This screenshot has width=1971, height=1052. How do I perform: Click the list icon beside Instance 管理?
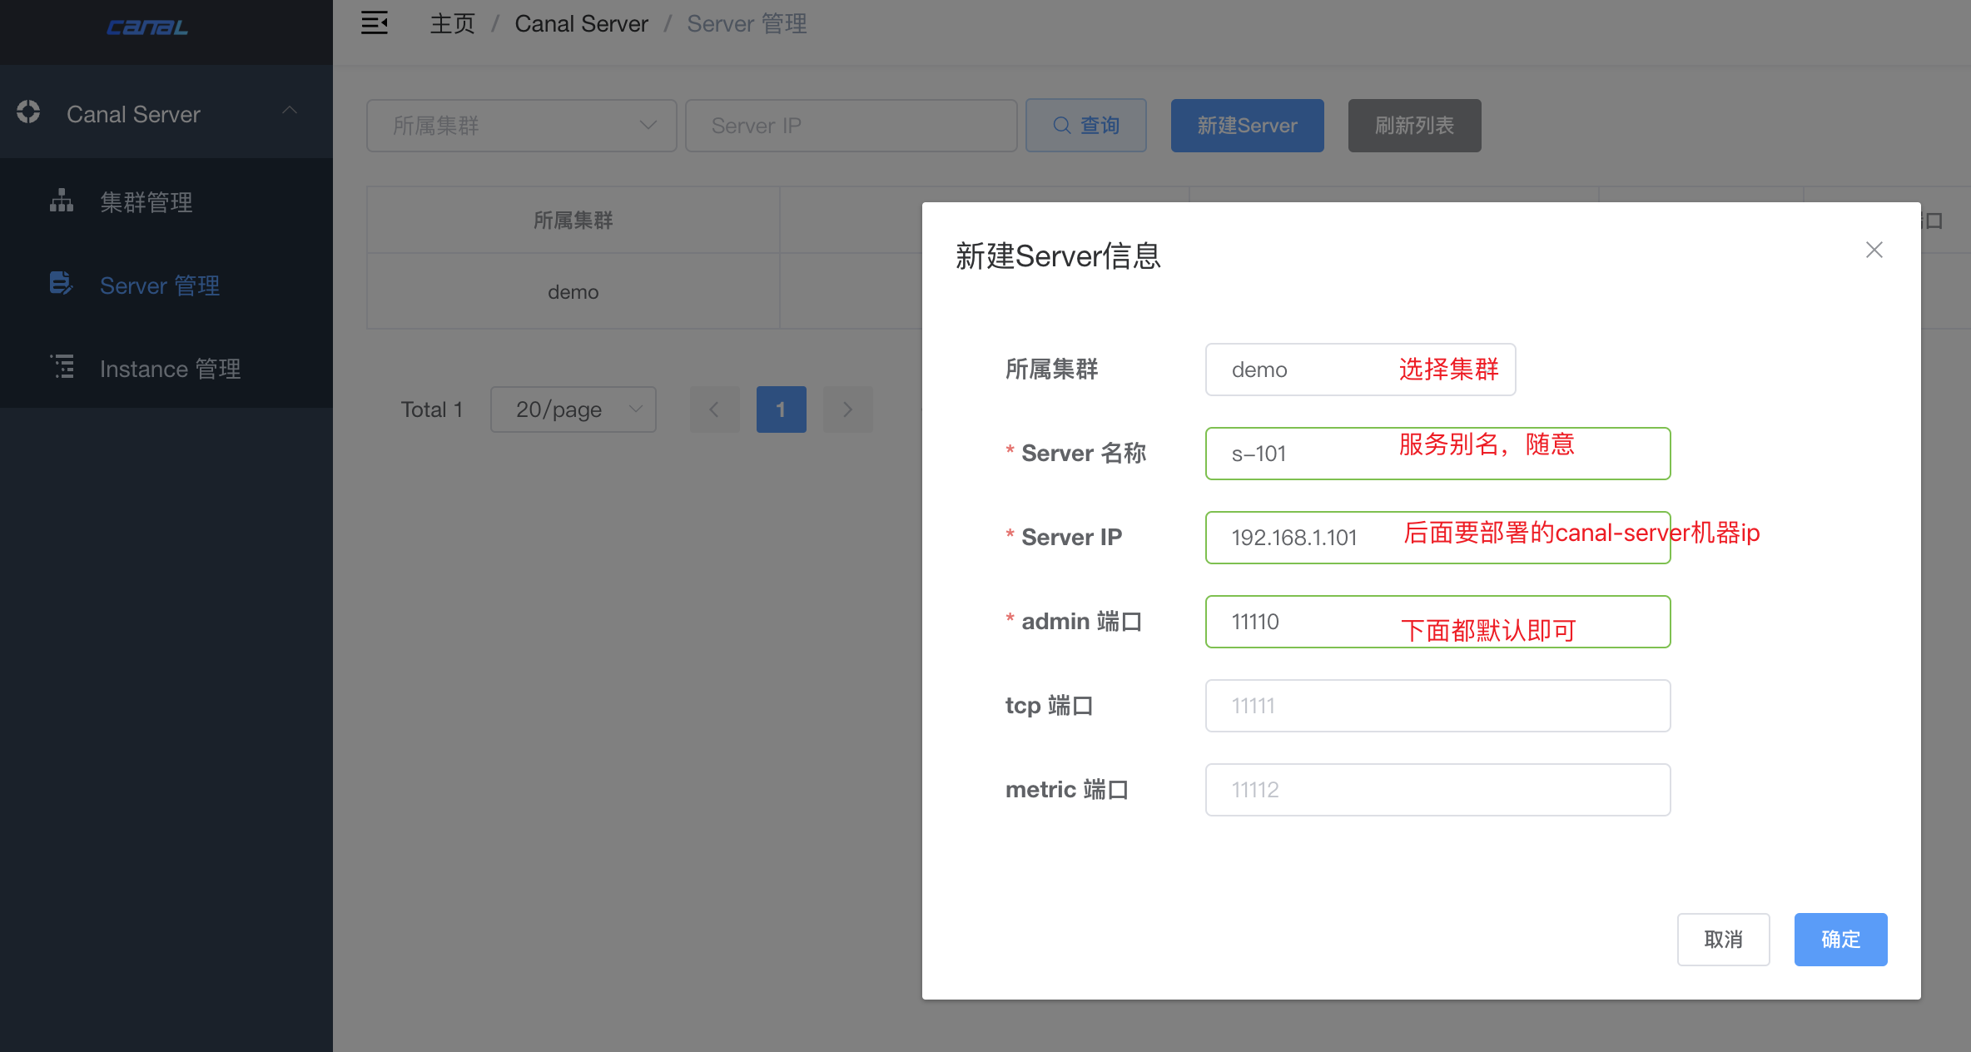(62, 367)
